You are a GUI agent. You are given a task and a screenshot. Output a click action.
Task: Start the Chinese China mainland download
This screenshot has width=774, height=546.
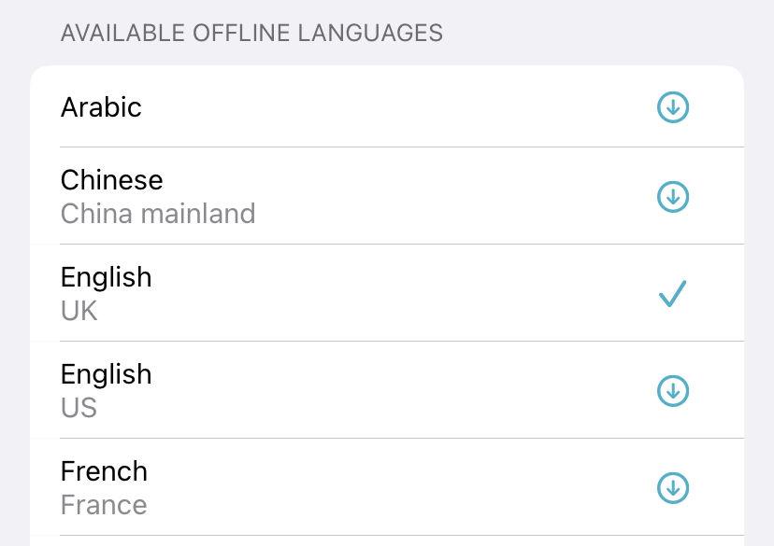click(x=672, y=196)
